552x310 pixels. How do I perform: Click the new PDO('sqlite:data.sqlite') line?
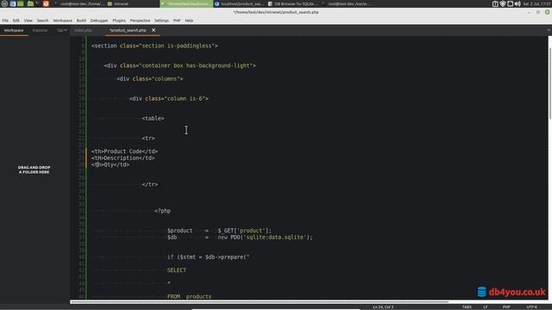pos(240,238)
